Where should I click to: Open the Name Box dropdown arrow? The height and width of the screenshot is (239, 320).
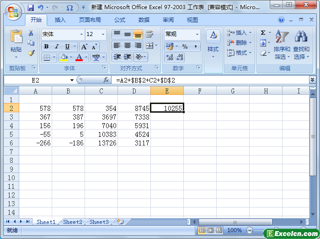click(72, 80)
